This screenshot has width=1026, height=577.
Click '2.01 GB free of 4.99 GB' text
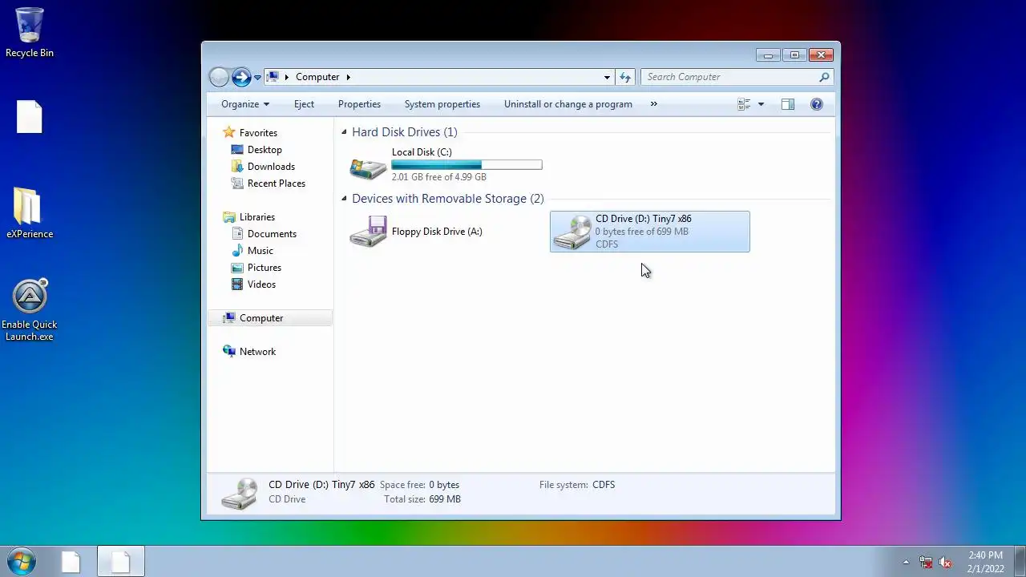[x=439, y=177]
